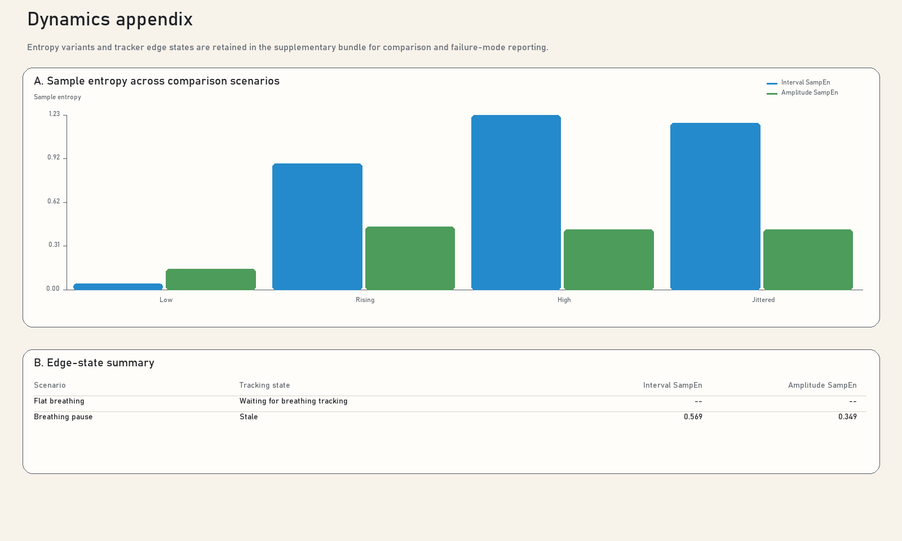902x541 pixels.
Task: Click the 1.23 y-axis tick label
Action: coord(54,114)
